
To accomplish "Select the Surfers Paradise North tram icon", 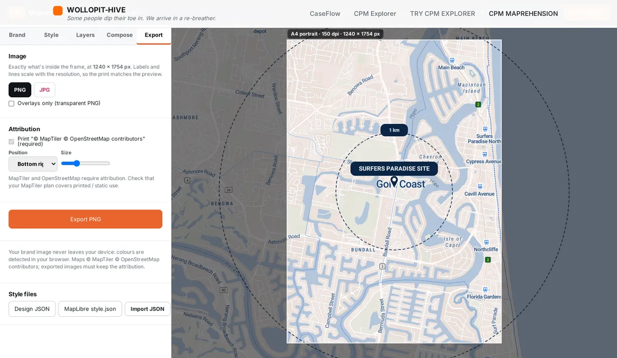I will [484, 129].
